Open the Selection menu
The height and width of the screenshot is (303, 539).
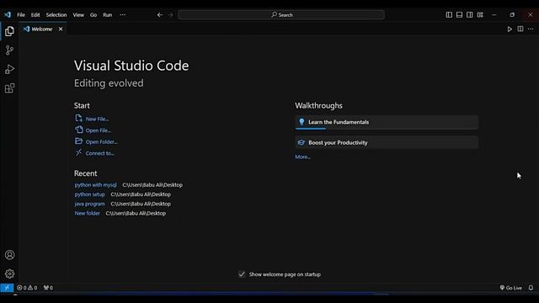pos(56,15)
